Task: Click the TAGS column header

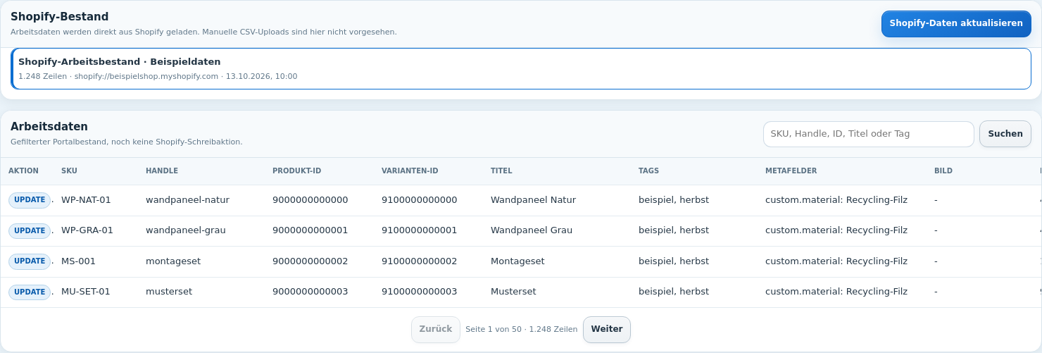Action: click(648, 171)
